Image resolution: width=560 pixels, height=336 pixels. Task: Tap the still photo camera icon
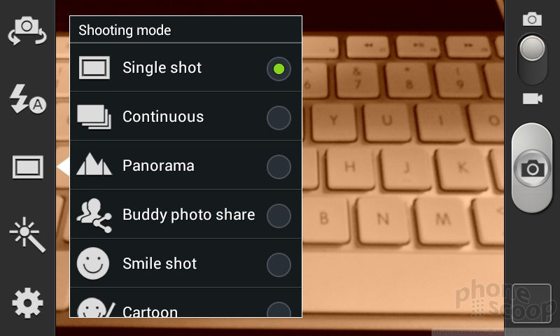[532, 19]
